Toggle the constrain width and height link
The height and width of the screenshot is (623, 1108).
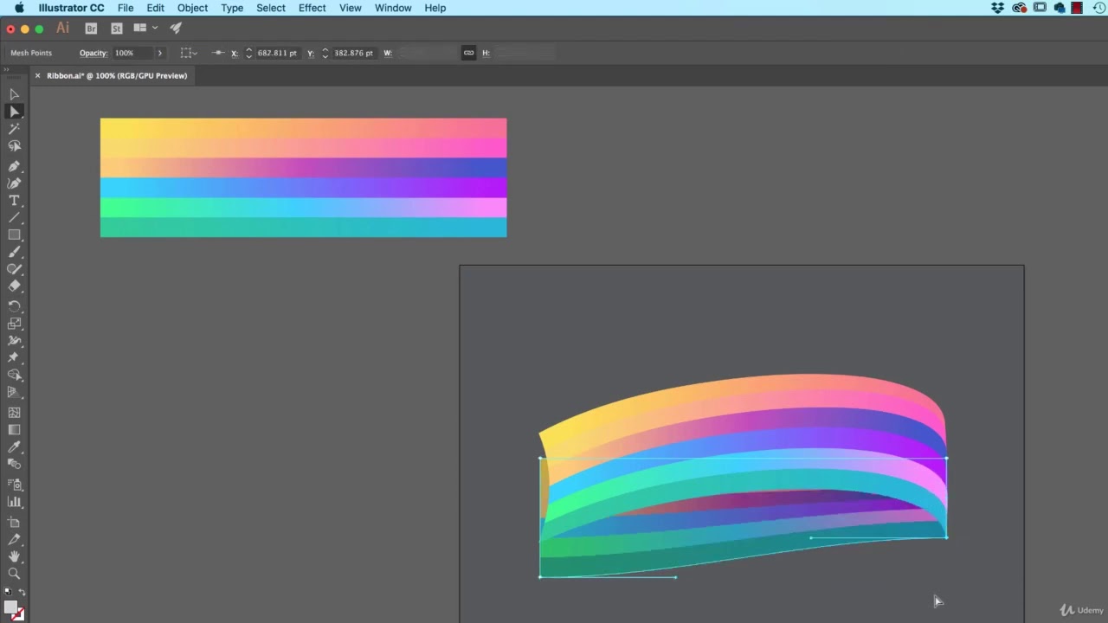[468, 53]
